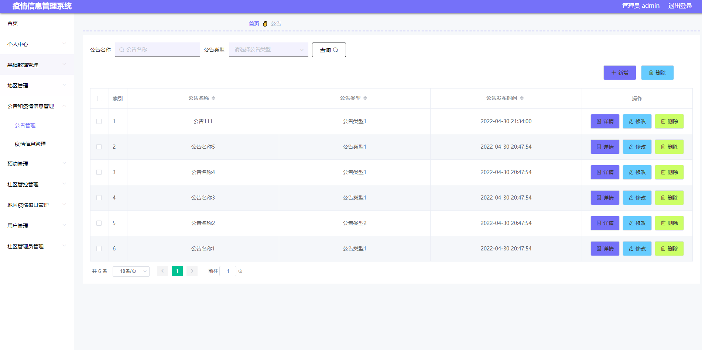Image resolution: width=702 pixels, height=350 pixels.
Task: Click the page number input after 前往
Action: [x=228, y=271]
